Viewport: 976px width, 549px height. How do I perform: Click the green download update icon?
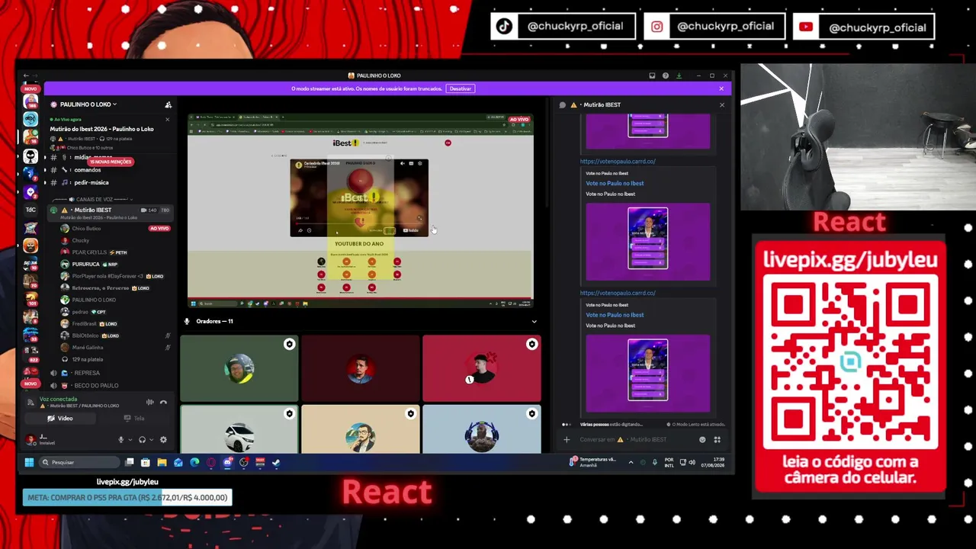tap(679, 75)
